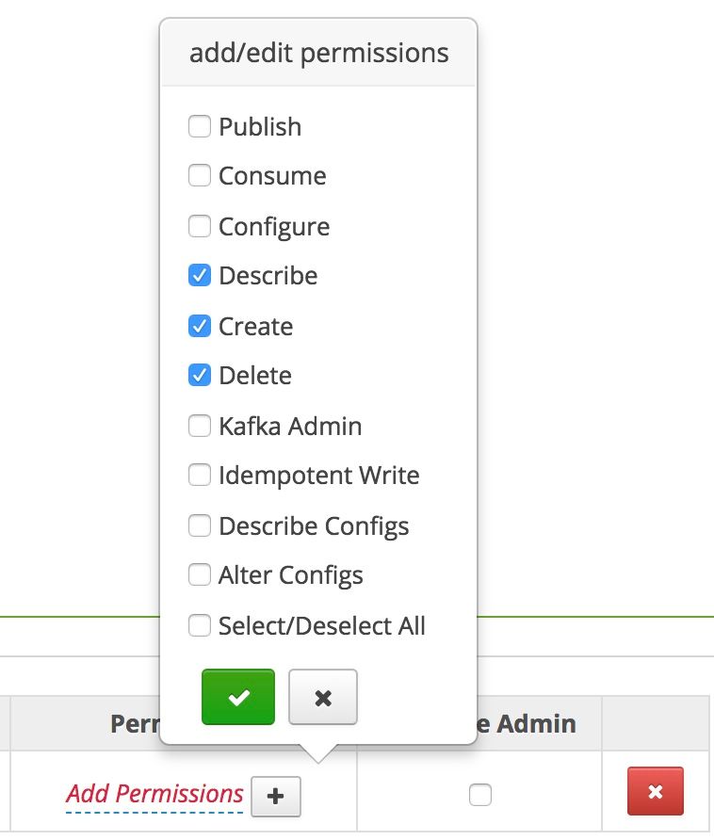Cancel the popup with the gray X button
The width and height of the screenshot is (714, 840).
click(x=323, y=697)
